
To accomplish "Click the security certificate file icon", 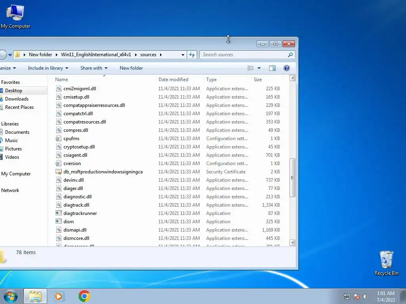I will click(x=59, y=172).
